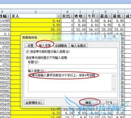Open the 最低 column filter dropdown
This screenshot has width=131, height=118.
click(122, 16)
